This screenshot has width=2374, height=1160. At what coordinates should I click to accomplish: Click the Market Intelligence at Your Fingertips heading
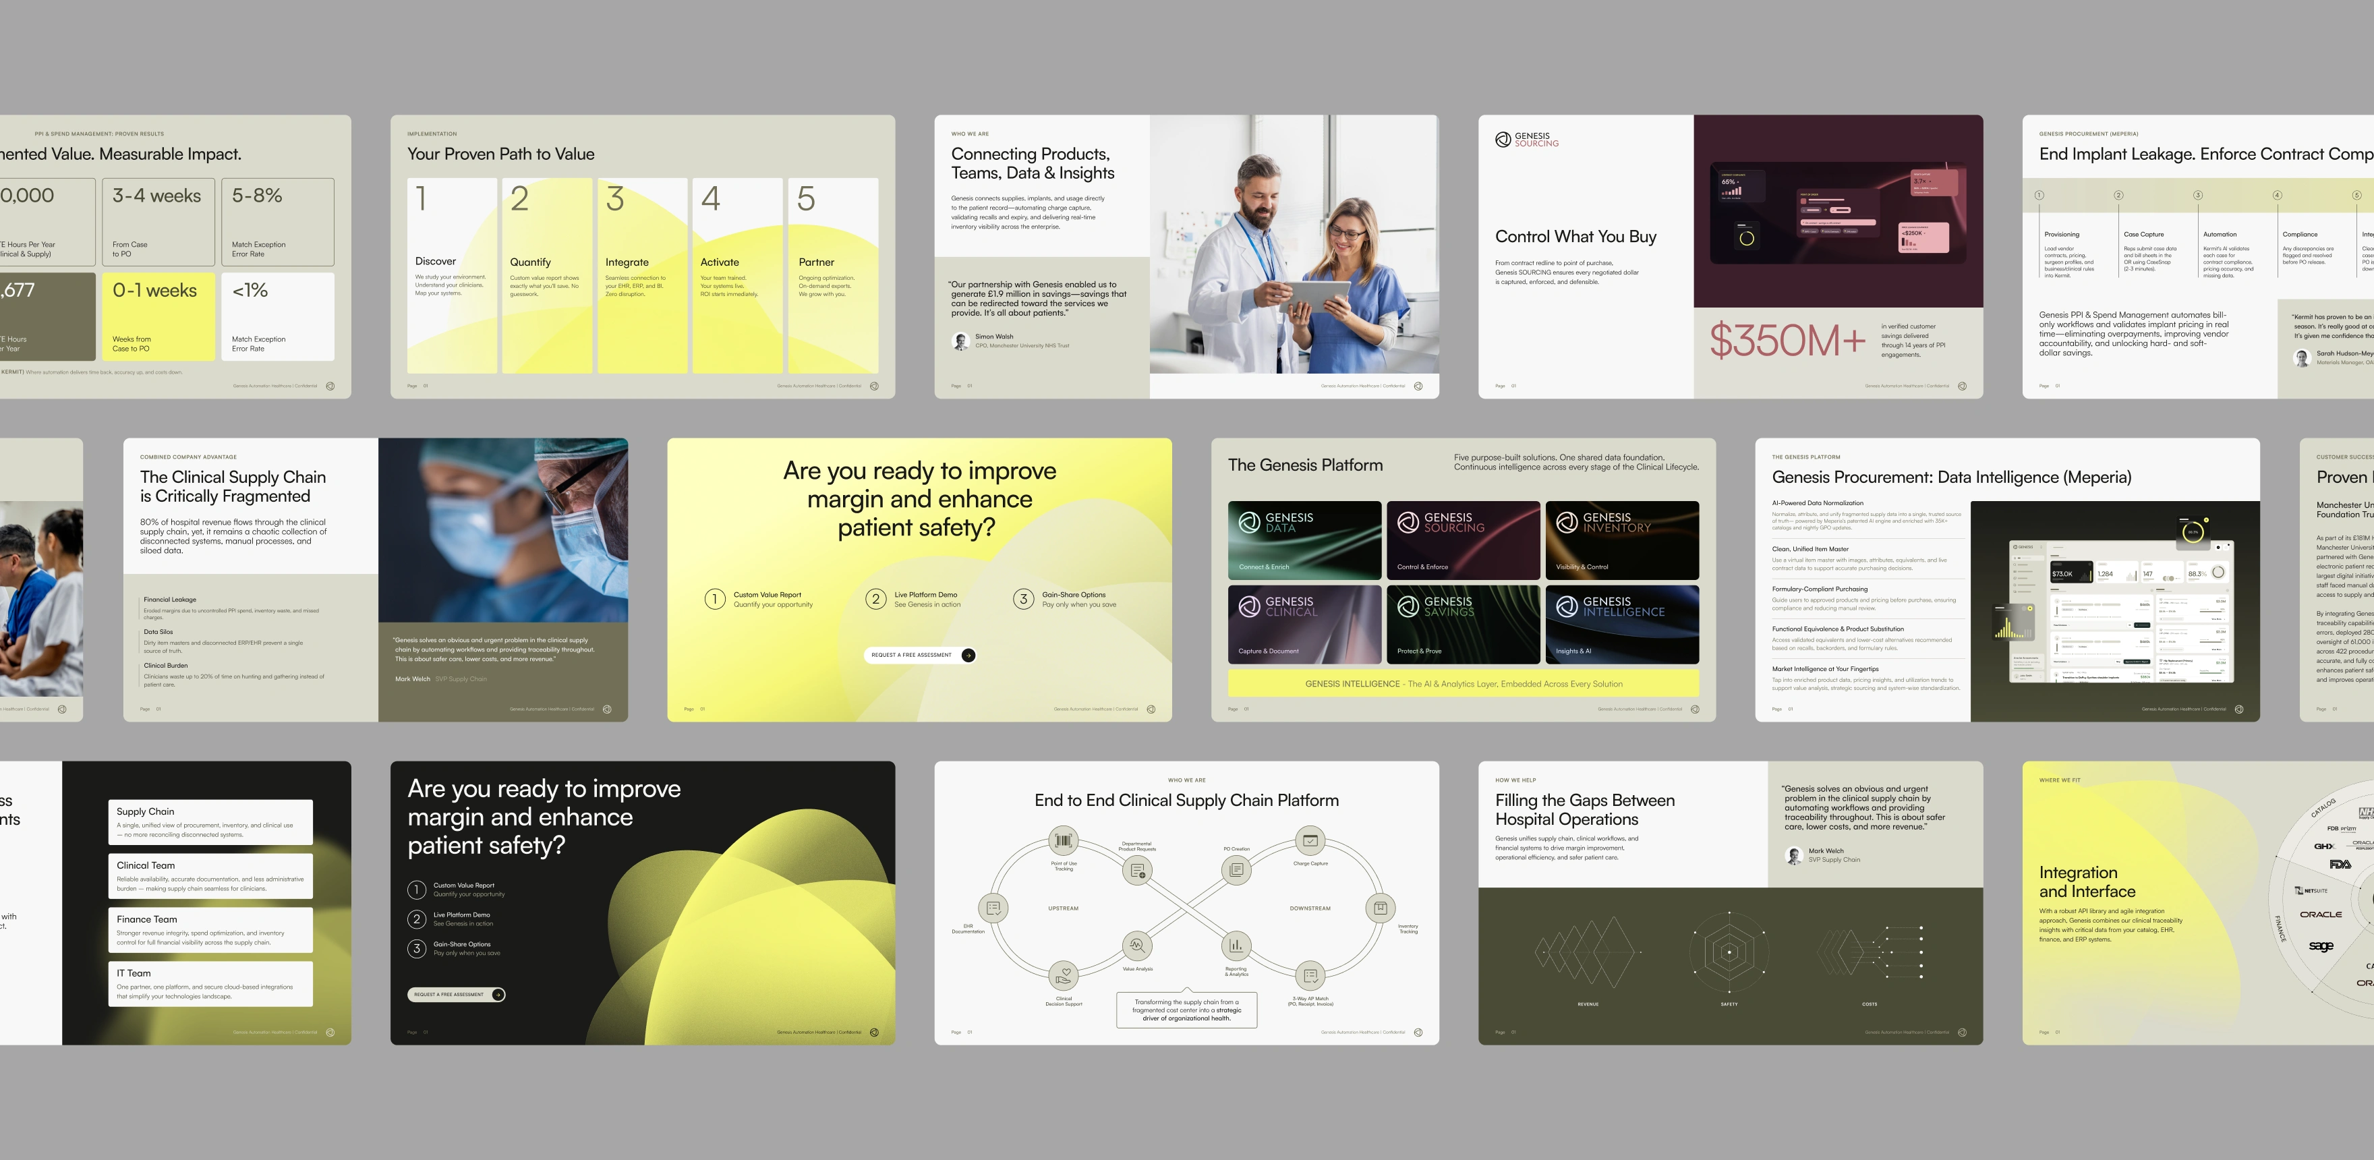pos(1826,669)
